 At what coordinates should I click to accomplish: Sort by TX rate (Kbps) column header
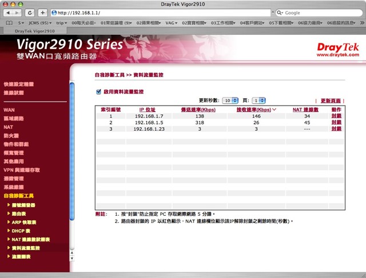tap(198, 110)
